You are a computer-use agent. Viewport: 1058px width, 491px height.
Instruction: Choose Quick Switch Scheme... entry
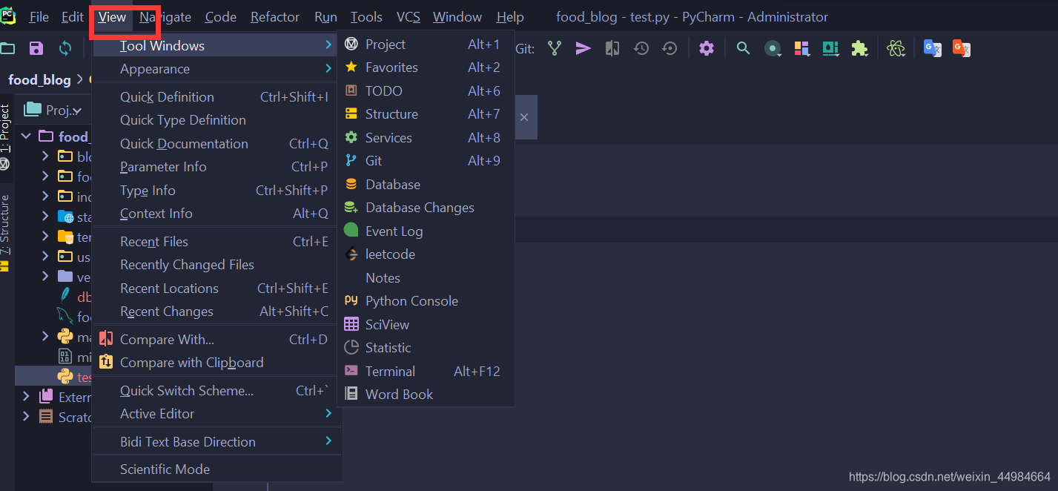tap(216, 391)
